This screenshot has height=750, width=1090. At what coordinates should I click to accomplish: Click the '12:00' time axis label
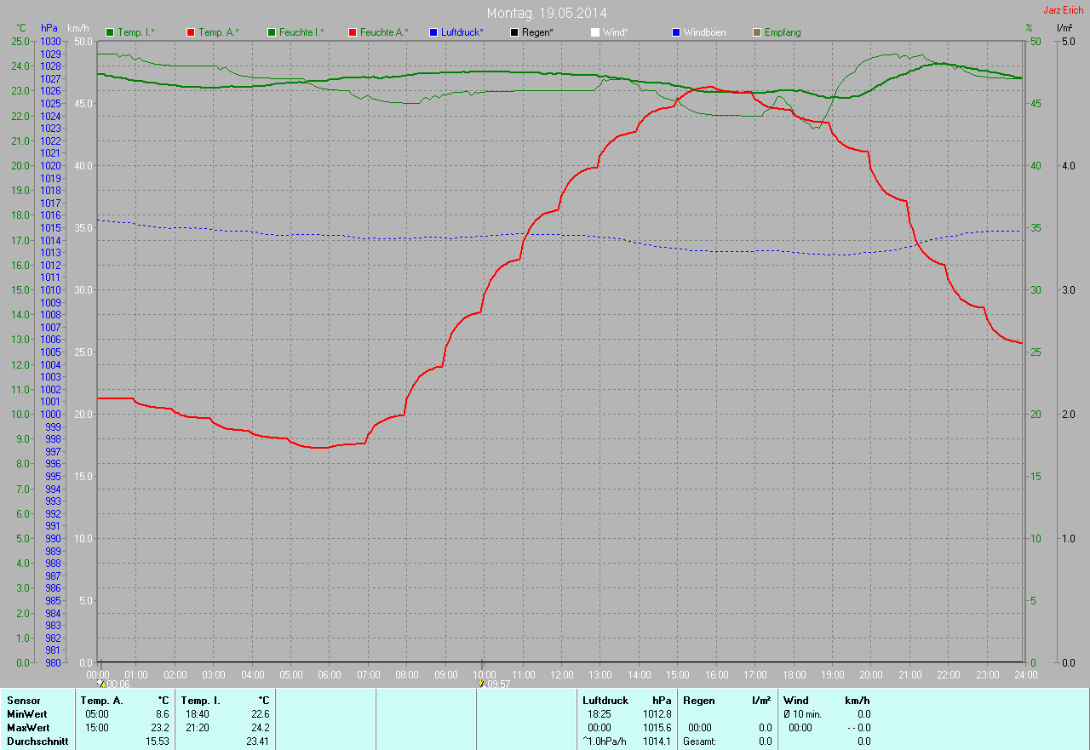(562, 675)
